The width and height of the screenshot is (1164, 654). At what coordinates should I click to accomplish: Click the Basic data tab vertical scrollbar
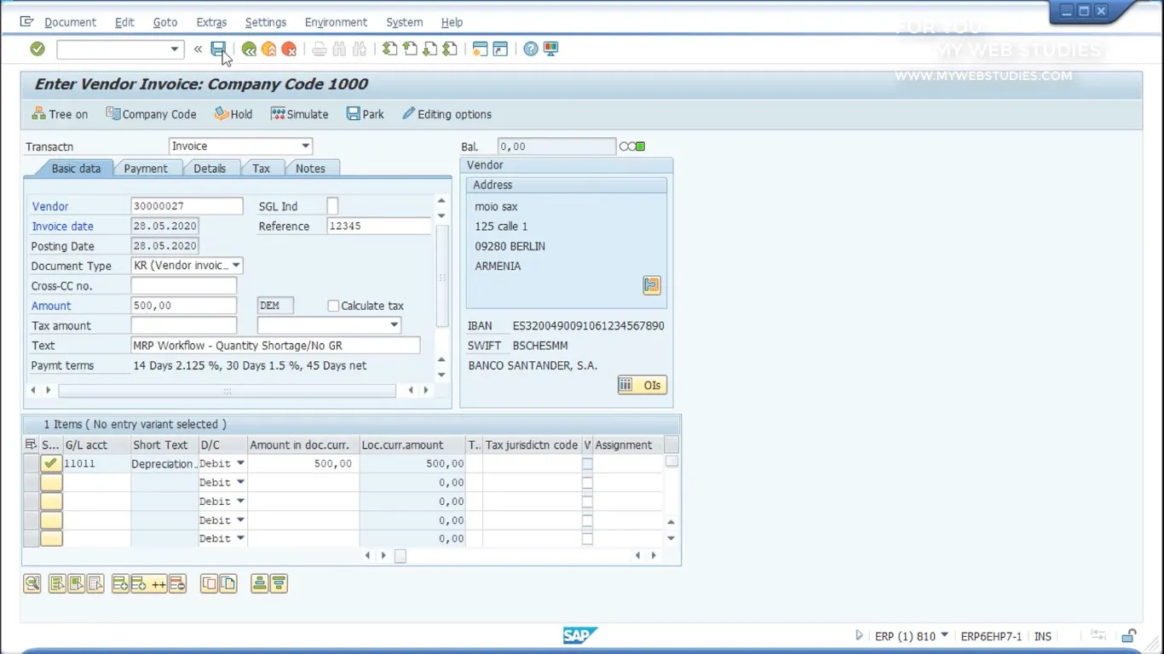click(441, 277)
